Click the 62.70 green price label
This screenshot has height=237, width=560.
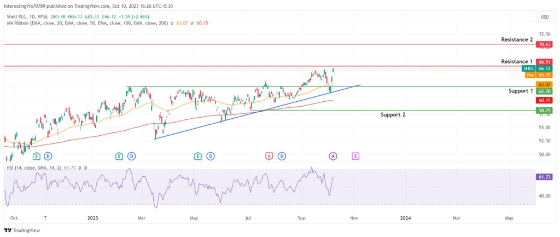544,91
